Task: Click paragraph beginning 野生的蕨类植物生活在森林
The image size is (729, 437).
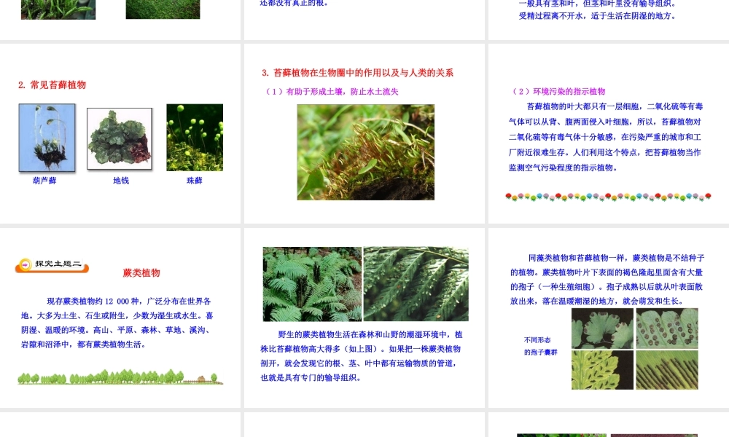Action: point(362,356)
